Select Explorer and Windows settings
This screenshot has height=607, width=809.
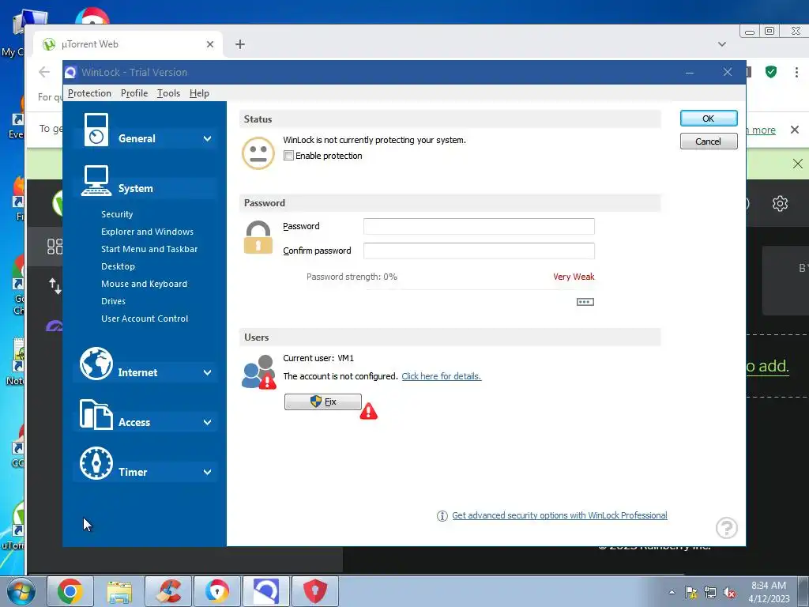(148, 232)
